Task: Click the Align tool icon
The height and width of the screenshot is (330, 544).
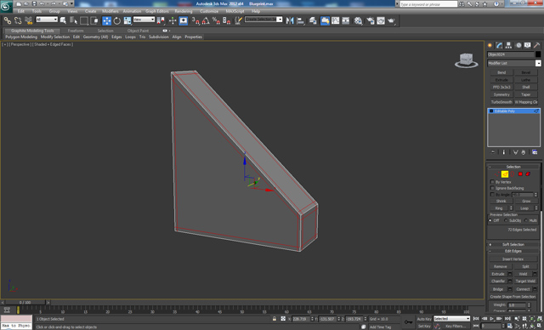Action: tap(300, 20)
